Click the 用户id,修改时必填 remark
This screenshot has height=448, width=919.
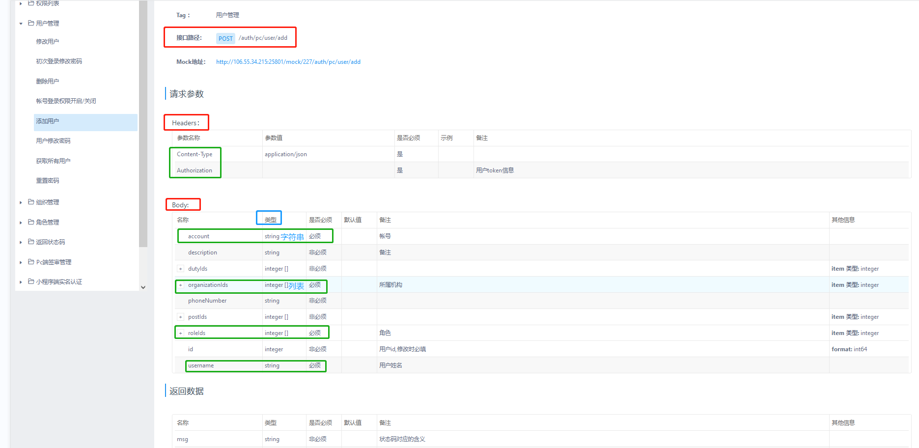click(x=402, y=349)
